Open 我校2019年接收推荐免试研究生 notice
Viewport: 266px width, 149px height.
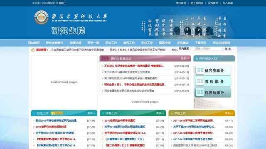pos(56,120)
